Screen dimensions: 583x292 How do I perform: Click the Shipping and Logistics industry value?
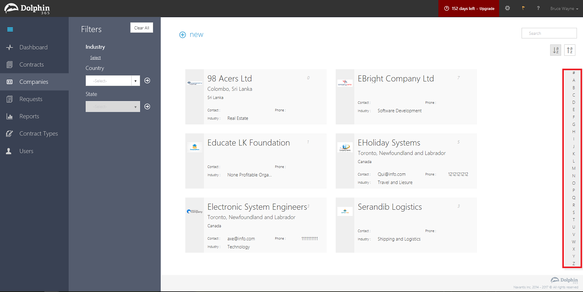pyautogui.click(x=399, y=239)
